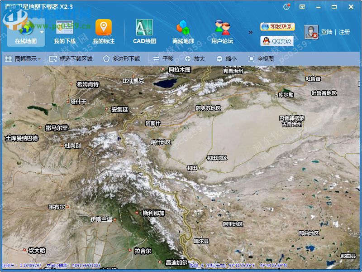Open 我的标注 map marker icon

(104, 27)
